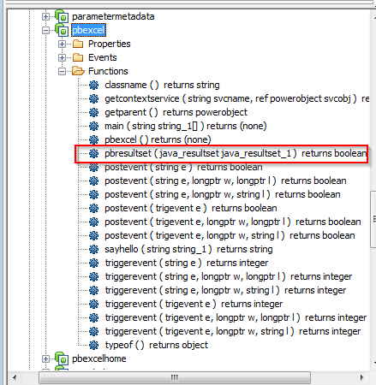This screenshot has width=376, height=385.
Task: Click the Events folder icon
Action: (78, 57)
